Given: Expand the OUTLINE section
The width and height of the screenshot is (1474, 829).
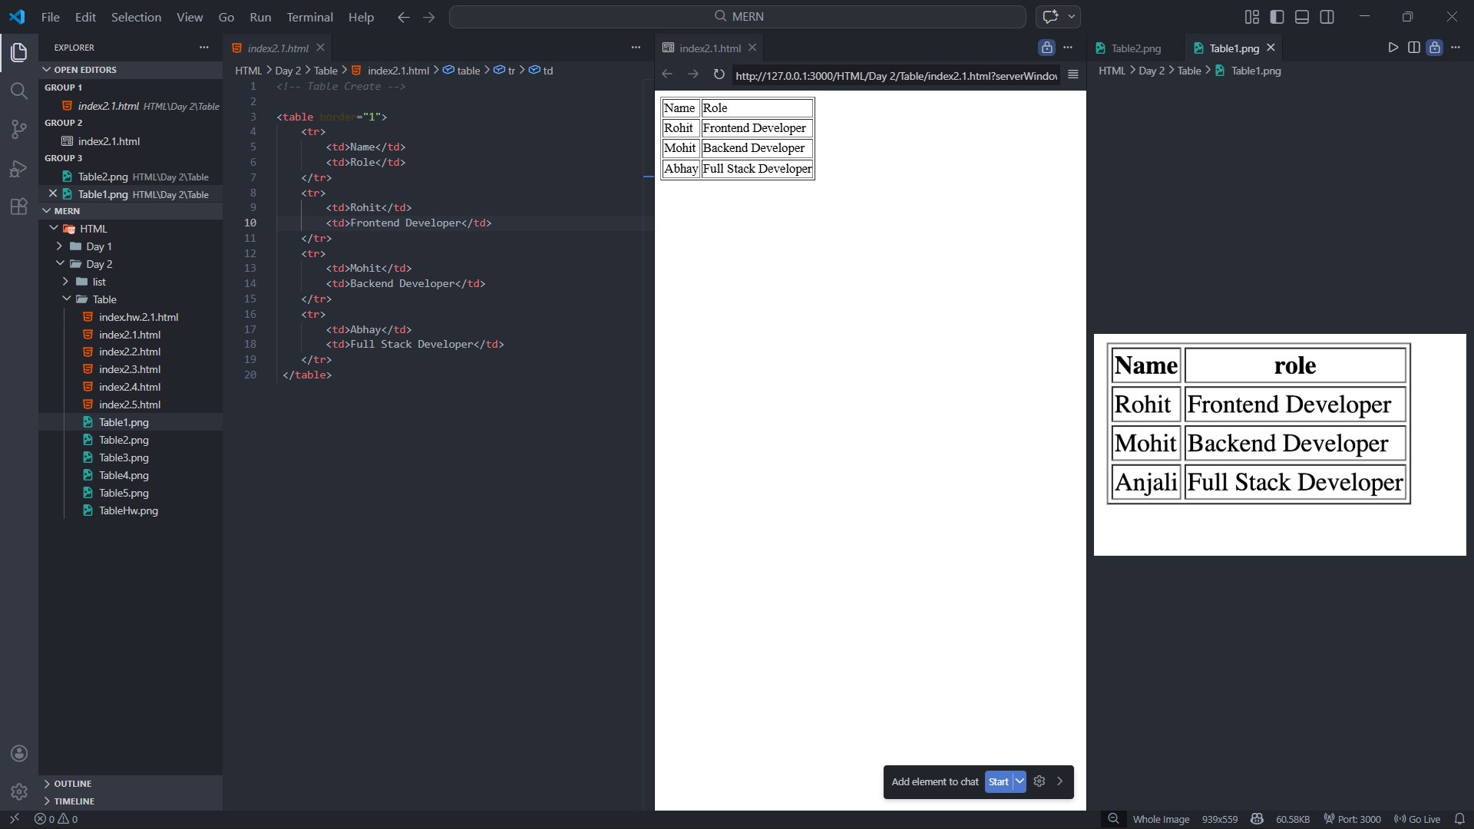Looking at the screenshot, I should (72, 784).
